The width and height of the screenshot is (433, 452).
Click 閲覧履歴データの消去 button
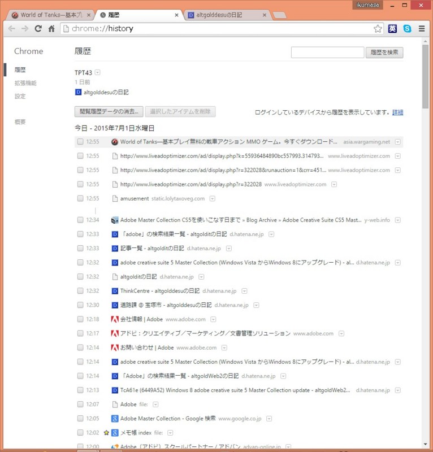pos(109,111)
